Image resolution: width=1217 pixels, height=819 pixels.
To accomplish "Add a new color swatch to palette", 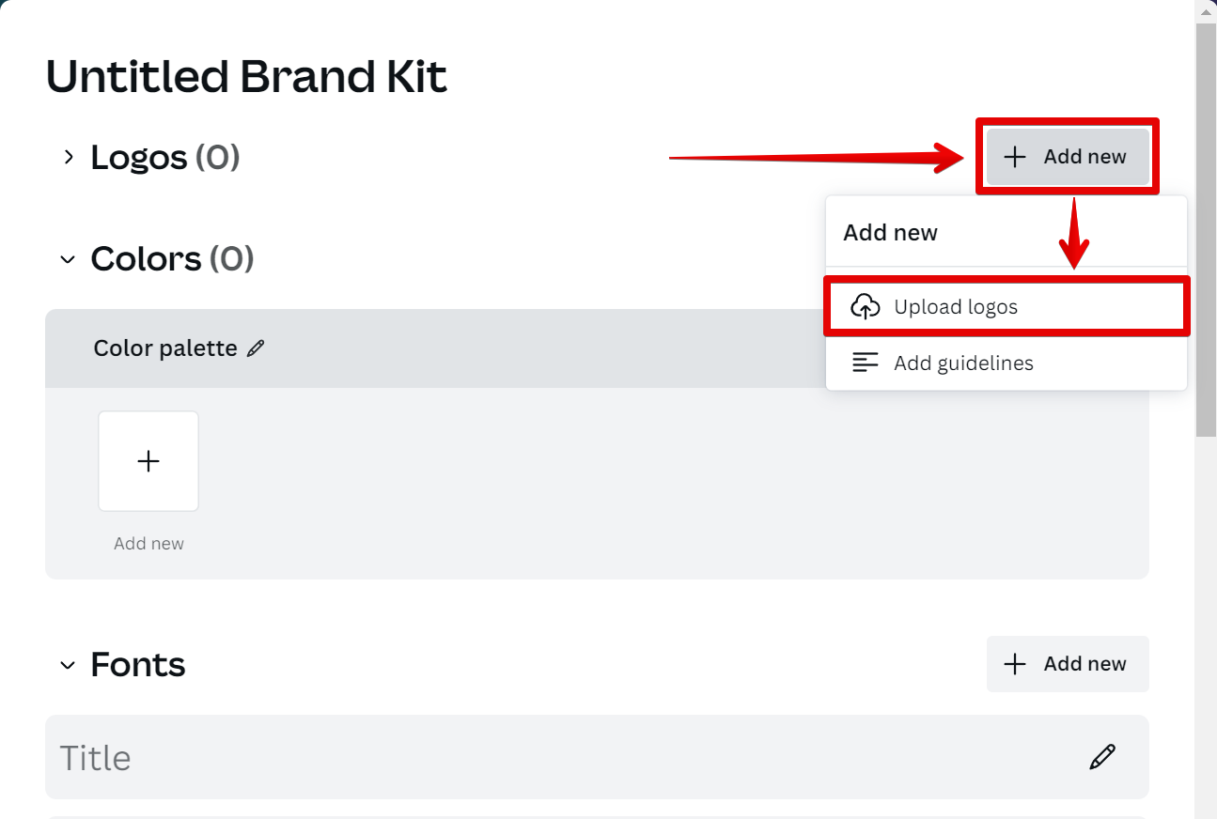I will pos(148,461).
